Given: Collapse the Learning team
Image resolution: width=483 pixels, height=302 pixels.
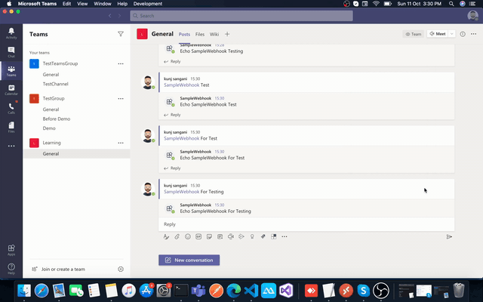Looking at the screenshot, I should click(52, 143).
